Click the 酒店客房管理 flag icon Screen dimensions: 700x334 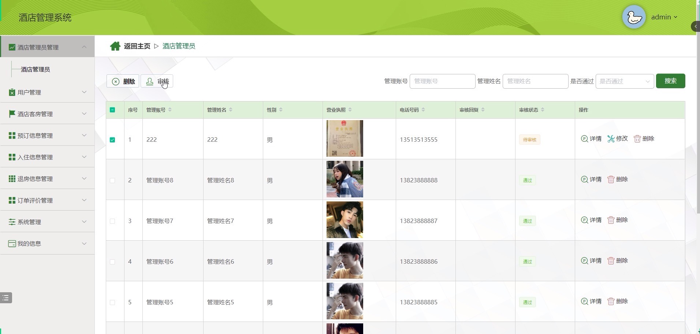click(x=12, y=114)
